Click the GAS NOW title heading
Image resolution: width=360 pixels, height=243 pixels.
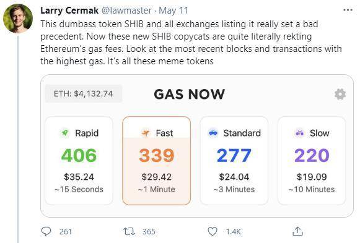coord(189,94)
